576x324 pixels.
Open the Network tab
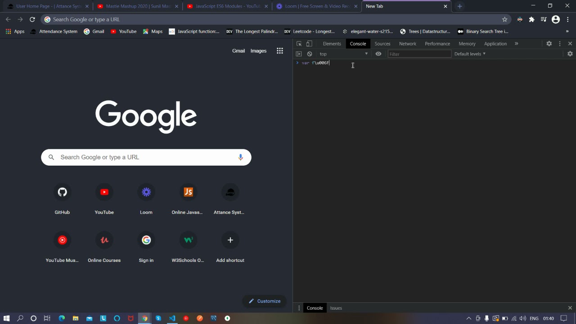pos(408,44)
